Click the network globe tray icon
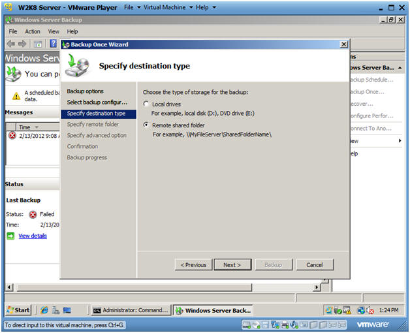The width and height of the screenshot is (410, 333). [x=362, y=311]
